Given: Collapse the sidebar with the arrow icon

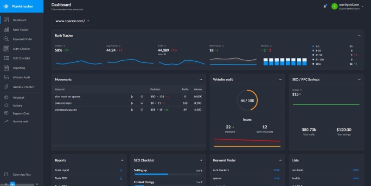Looking at the screenshot, I should pos(37,184).
